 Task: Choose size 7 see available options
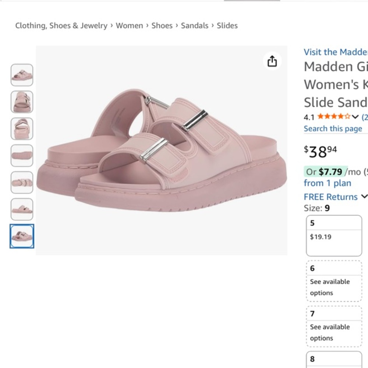tap(333, 326)
